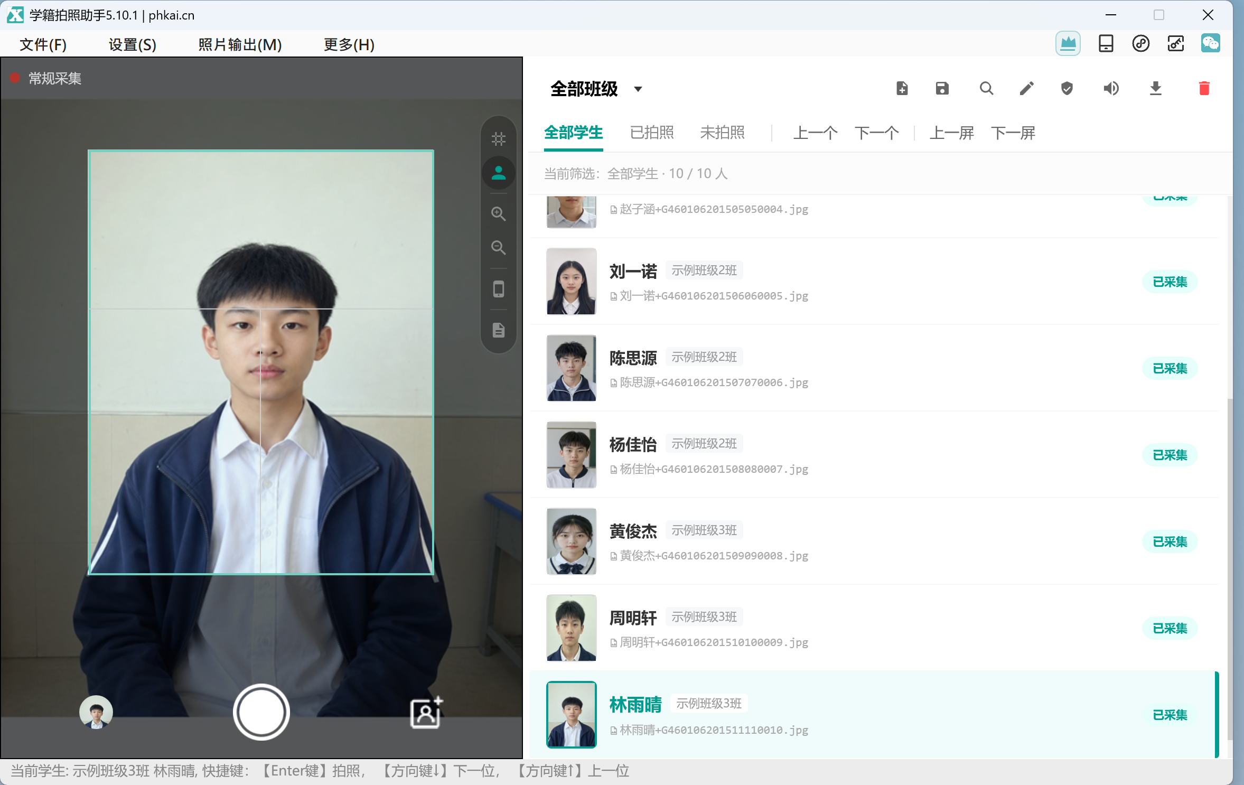Click 周明轩's photo thumbnail
Screen dimensions: 1244x785
[571, 628]
